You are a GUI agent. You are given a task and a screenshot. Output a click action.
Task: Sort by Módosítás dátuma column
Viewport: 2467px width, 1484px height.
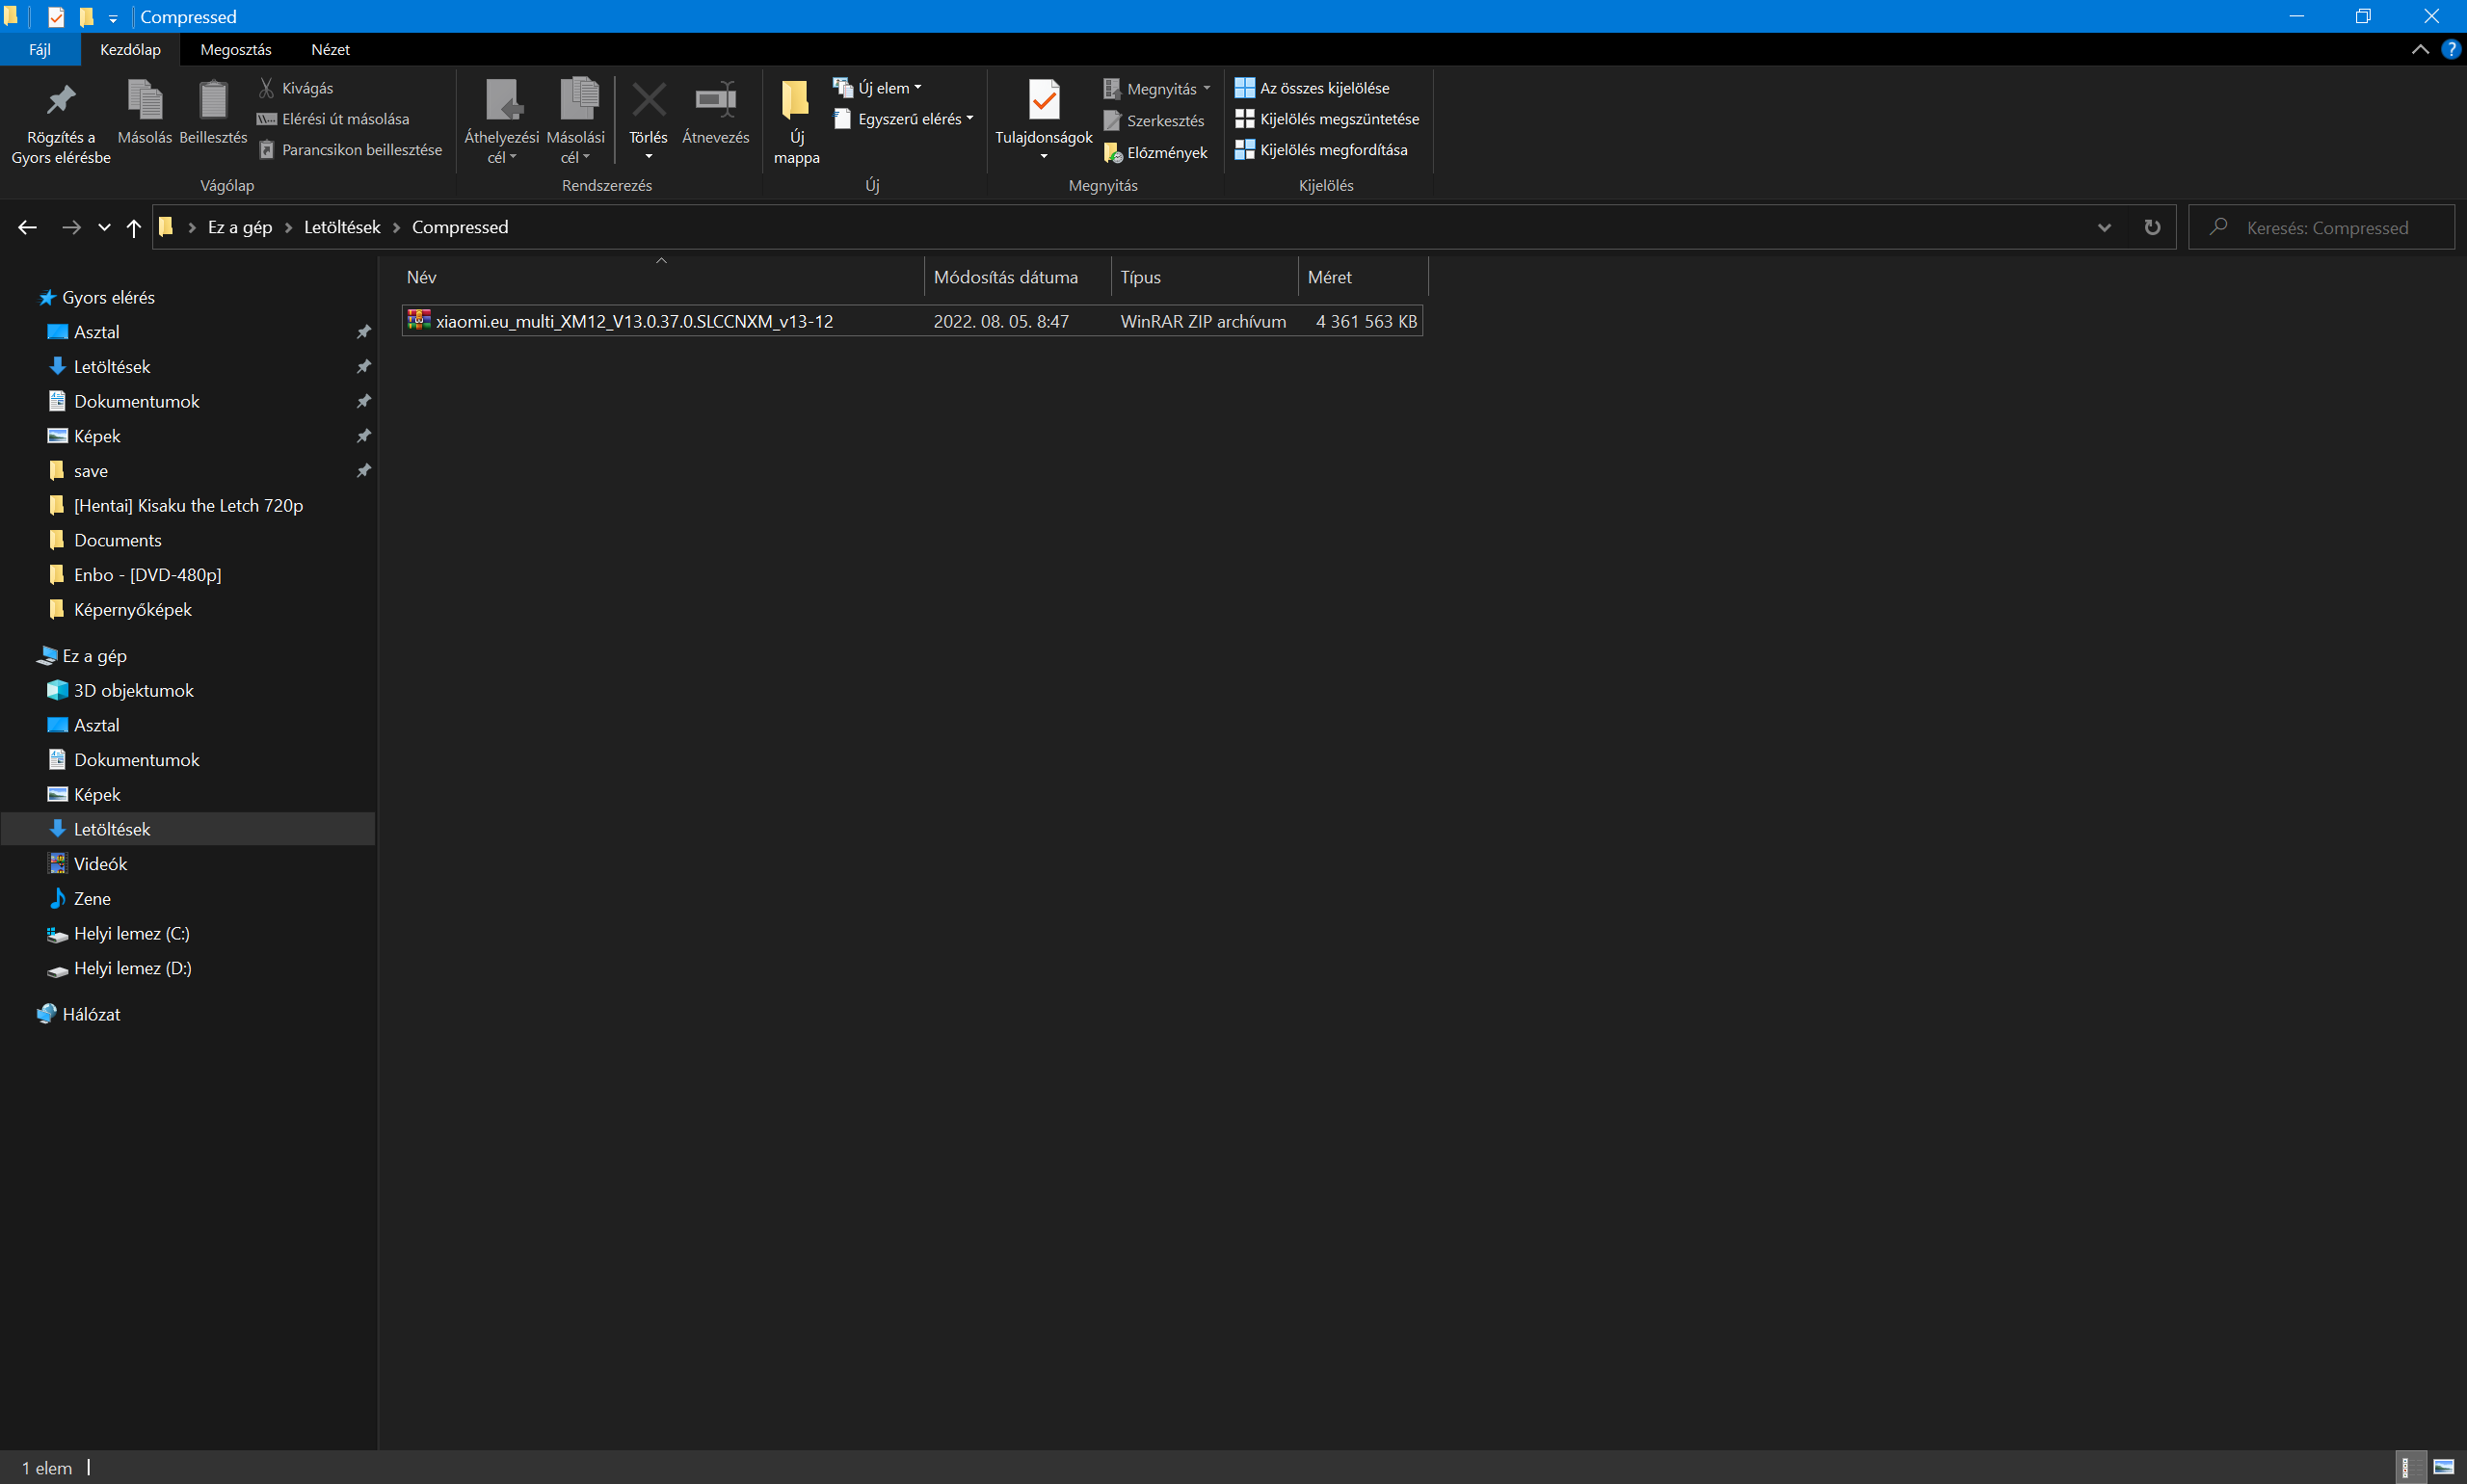(1018, 277)
